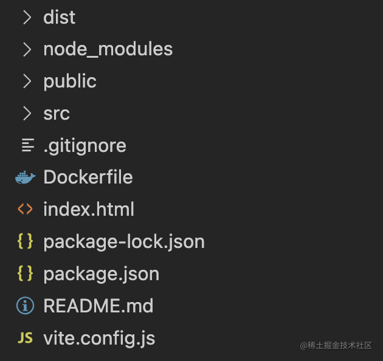
Task: Select the node_modules folder label
Action: pyautogui.click(x=108, y=50)
